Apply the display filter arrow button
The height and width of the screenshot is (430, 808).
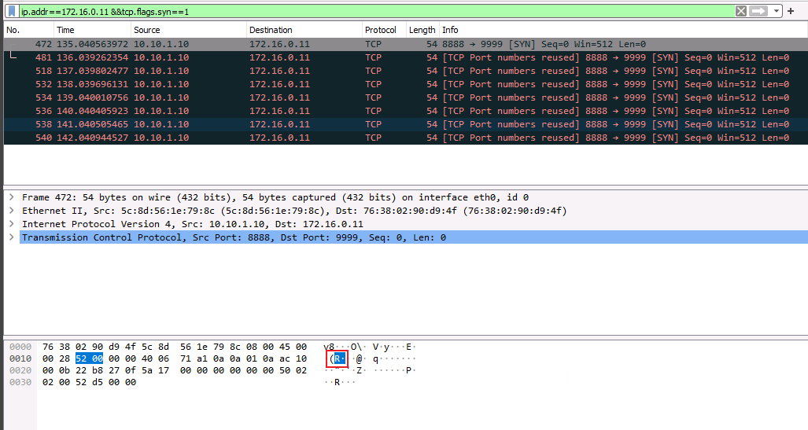pos(758,12)
